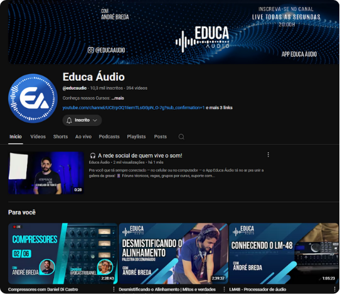The image size is (340, 294).
Task: Click the headphones icon in featured title
Action: (93, 155)
